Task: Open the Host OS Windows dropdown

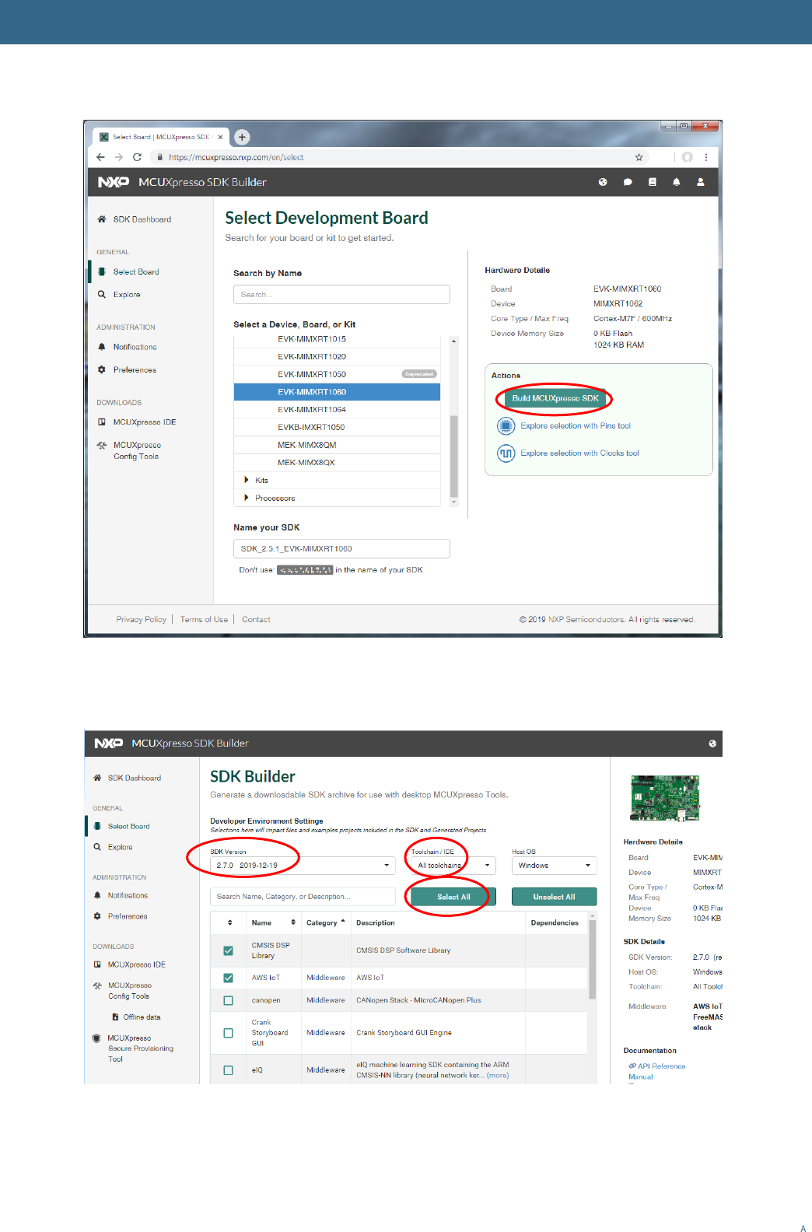Action: click(x=554, y=866)
